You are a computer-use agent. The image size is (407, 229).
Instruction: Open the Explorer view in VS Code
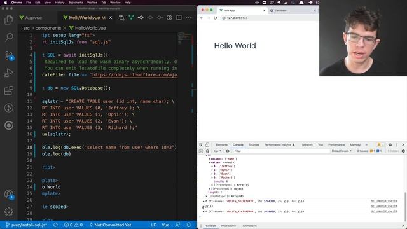click(8, 20)
